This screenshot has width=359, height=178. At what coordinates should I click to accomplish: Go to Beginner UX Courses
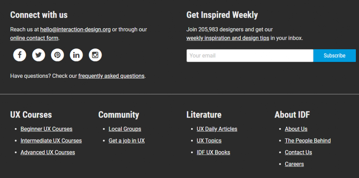pos(46,129)
